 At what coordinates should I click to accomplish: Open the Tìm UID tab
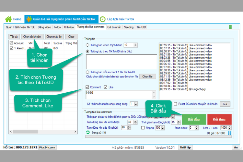[x=141, y=27]
